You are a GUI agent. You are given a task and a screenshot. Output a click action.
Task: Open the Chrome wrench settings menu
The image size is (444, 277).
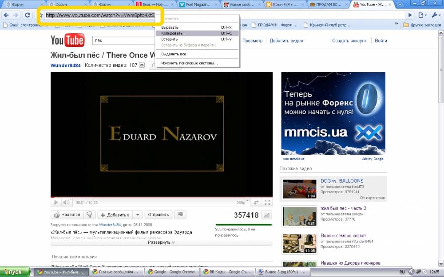pos(436,15)
